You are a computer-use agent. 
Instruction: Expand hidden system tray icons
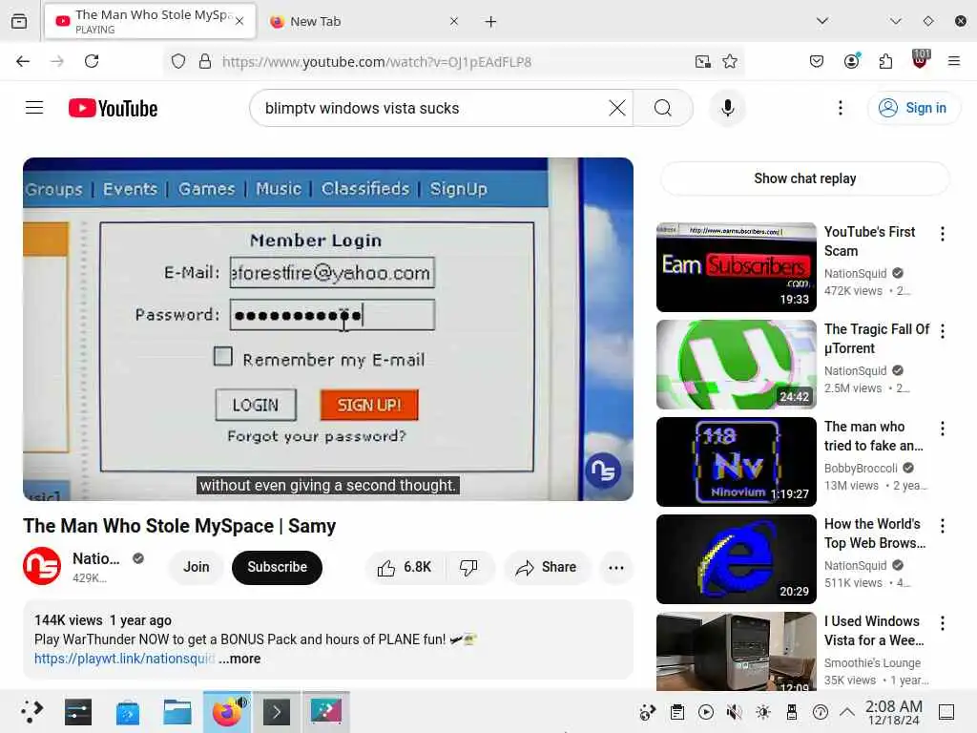pyautogui.click(x=847, y=712)
